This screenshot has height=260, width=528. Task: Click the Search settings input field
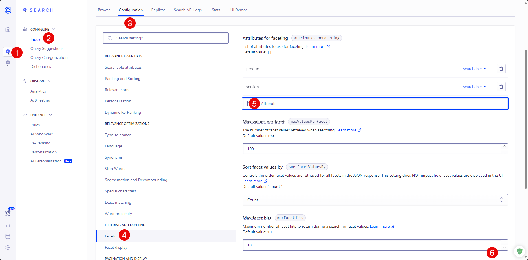click(166, 38)
